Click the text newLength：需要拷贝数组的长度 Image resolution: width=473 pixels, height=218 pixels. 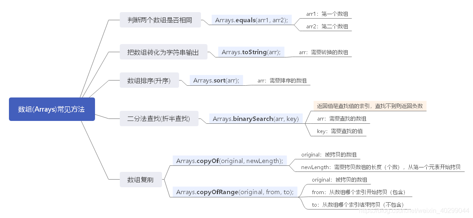coord(381,167)
